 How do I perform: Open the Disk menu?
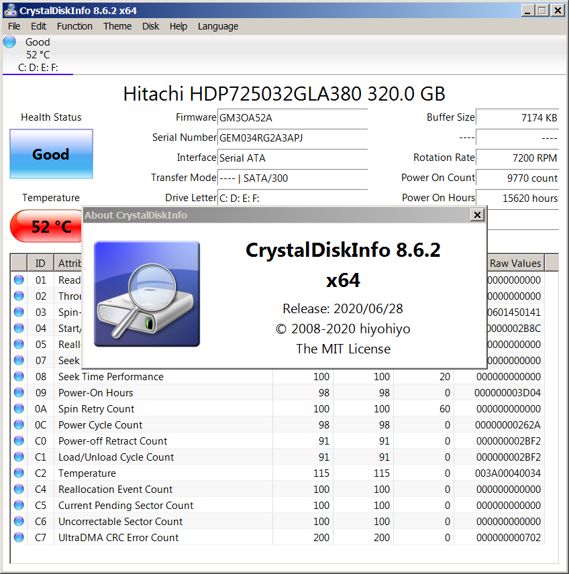(150, 26)
